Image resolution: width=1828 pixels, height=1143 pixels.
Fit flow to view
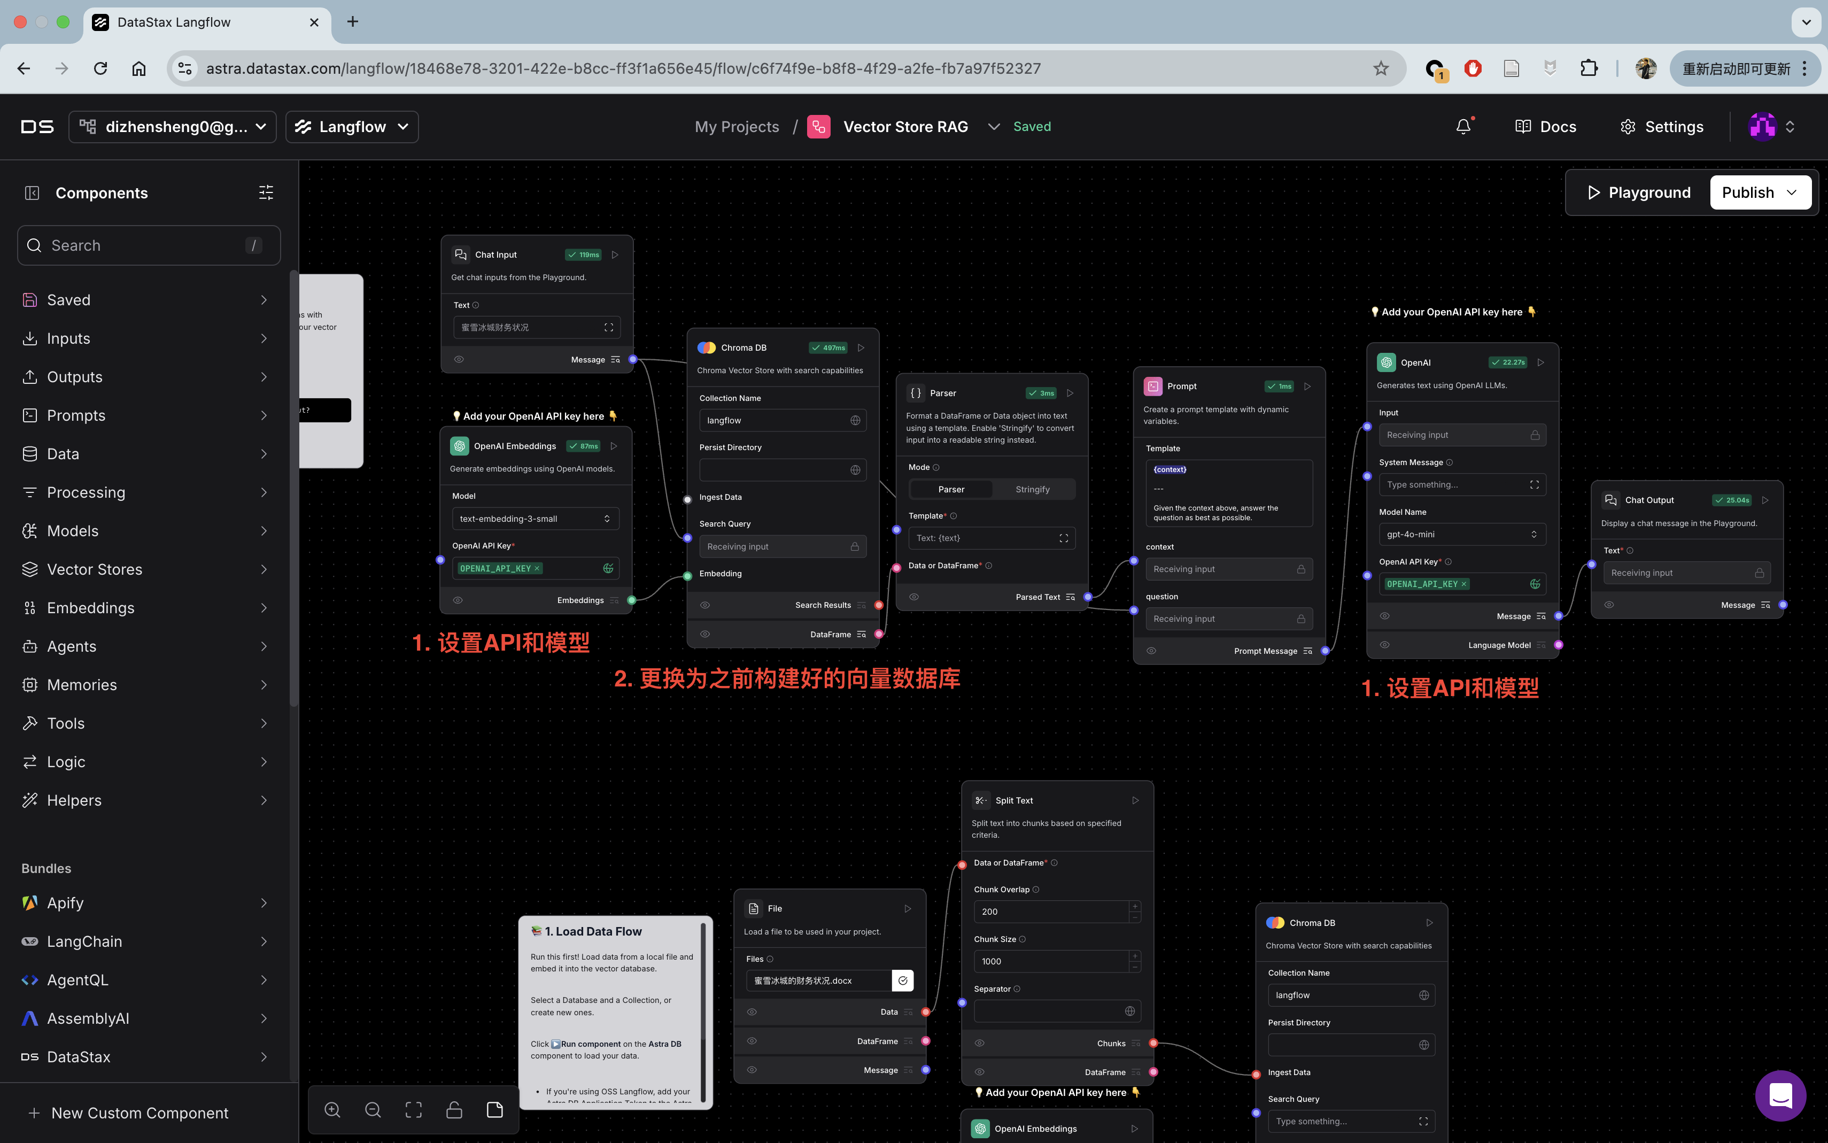(413, 1109)
